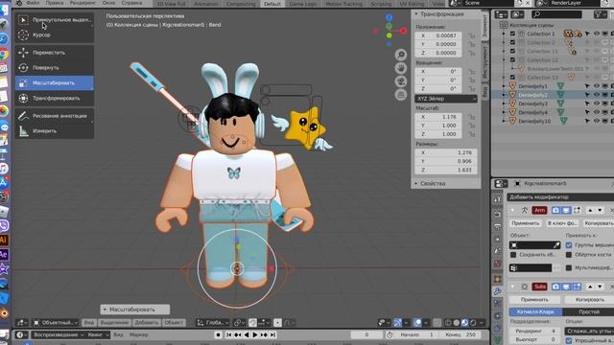Hide Demiedjelly1 with its eye icon
The image size is (614, 345).
(x=597, y=86)
